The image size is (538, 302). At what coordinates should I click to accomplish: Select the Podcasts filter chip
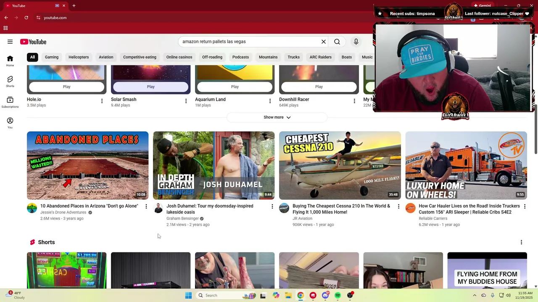[x=240, y=57]
